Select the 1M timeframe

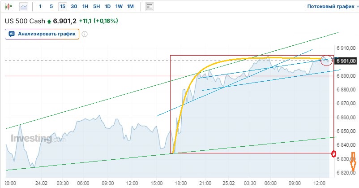tap(130, 7)
